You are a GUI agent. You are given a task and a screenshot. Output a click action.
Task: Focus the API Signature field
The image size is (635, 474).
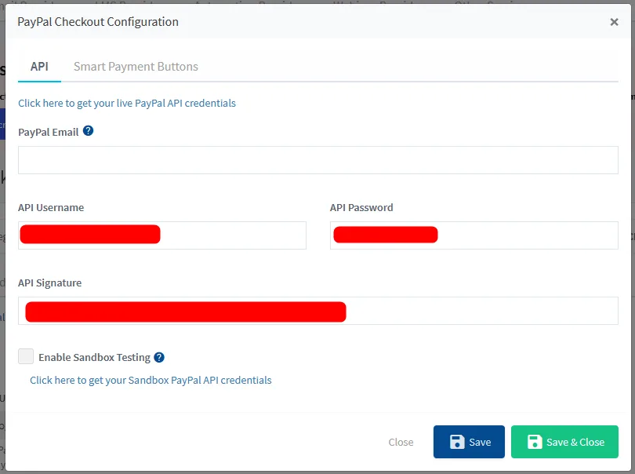318,311
